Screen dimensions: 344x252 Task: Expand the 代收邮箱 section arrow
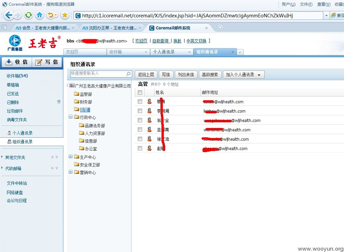pos(2,168)
